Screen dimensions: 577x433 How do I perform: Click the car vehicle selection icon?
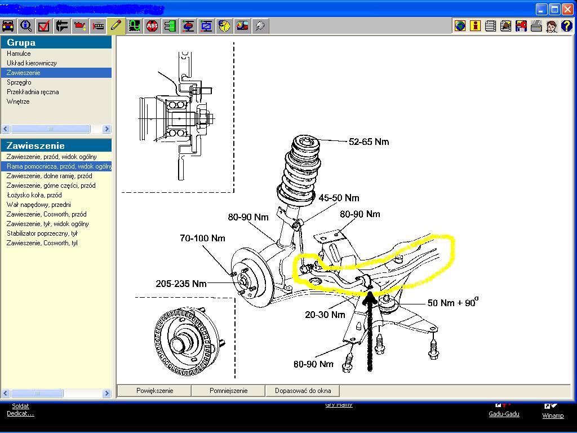[x=8, y=26]
